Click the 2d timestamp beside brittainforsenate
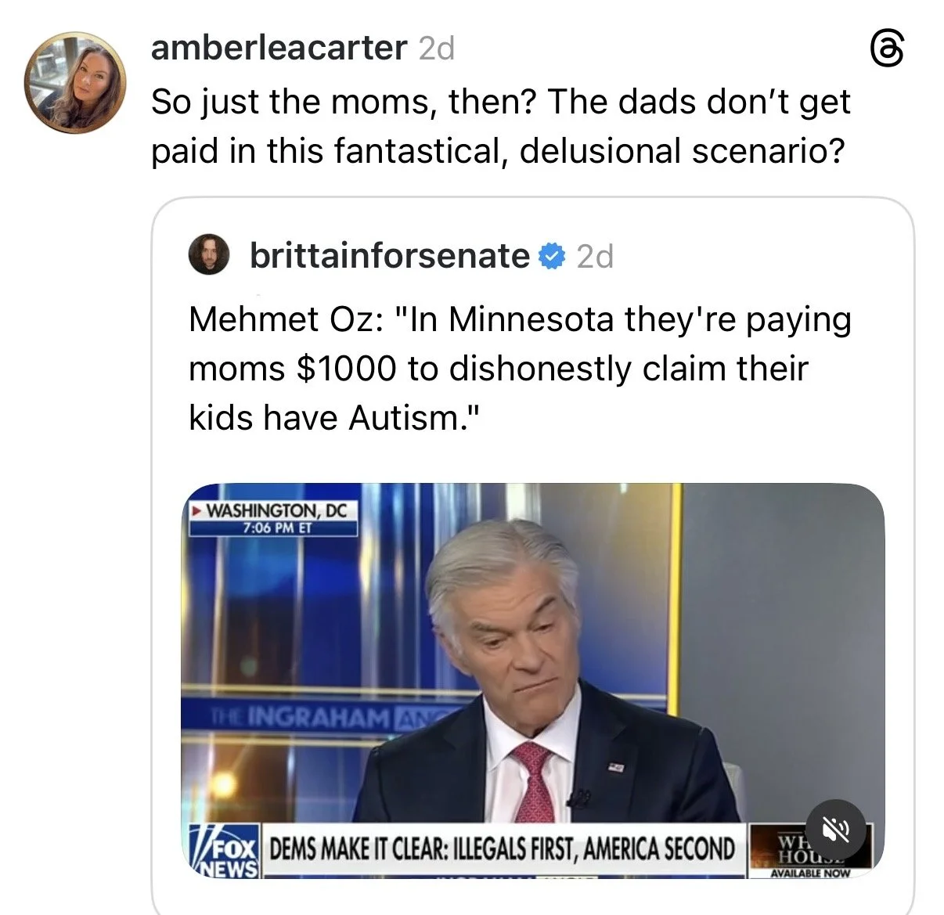Viewport: 944px width, 915px height. tap(595, 257)
